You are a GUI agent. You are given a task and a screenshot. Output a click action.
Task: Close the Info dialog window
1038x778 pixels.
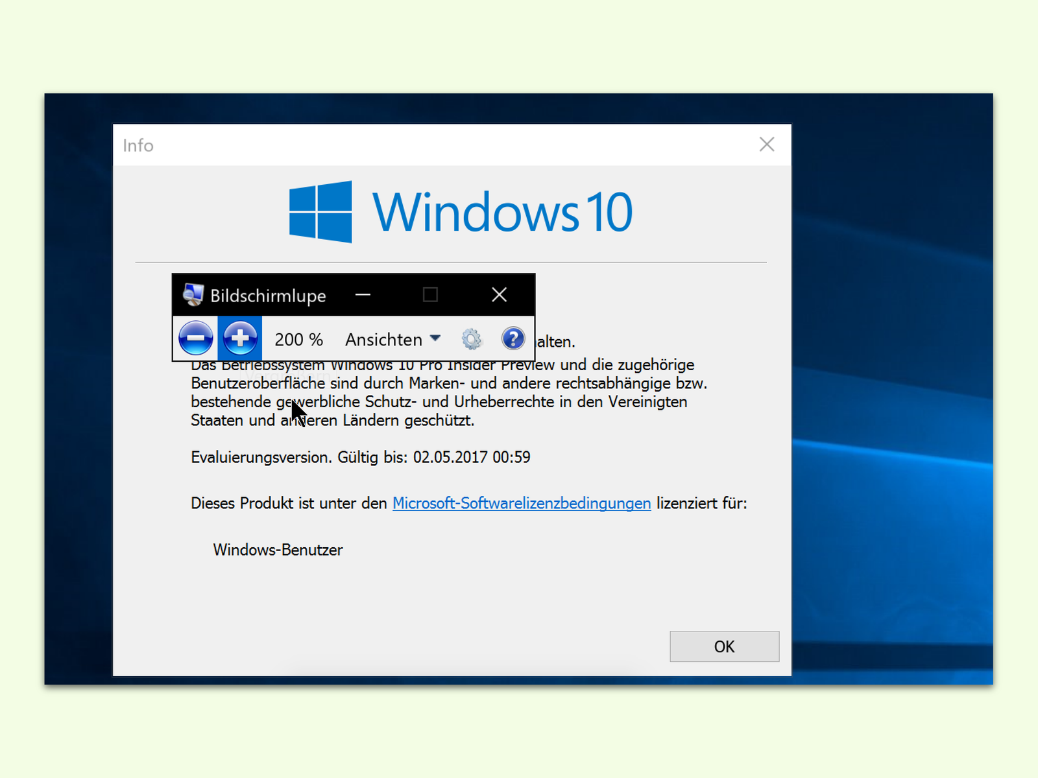point(767,145)
